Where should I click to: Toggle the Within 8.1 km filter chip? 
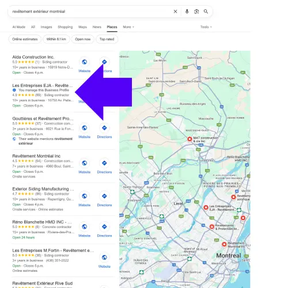click(56, 39)
